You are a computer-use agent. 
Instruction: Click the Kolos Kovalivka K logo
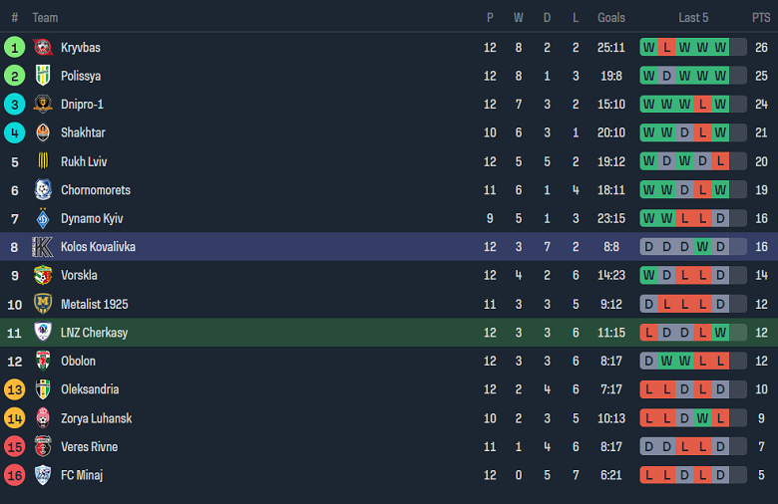click(43, 247)
